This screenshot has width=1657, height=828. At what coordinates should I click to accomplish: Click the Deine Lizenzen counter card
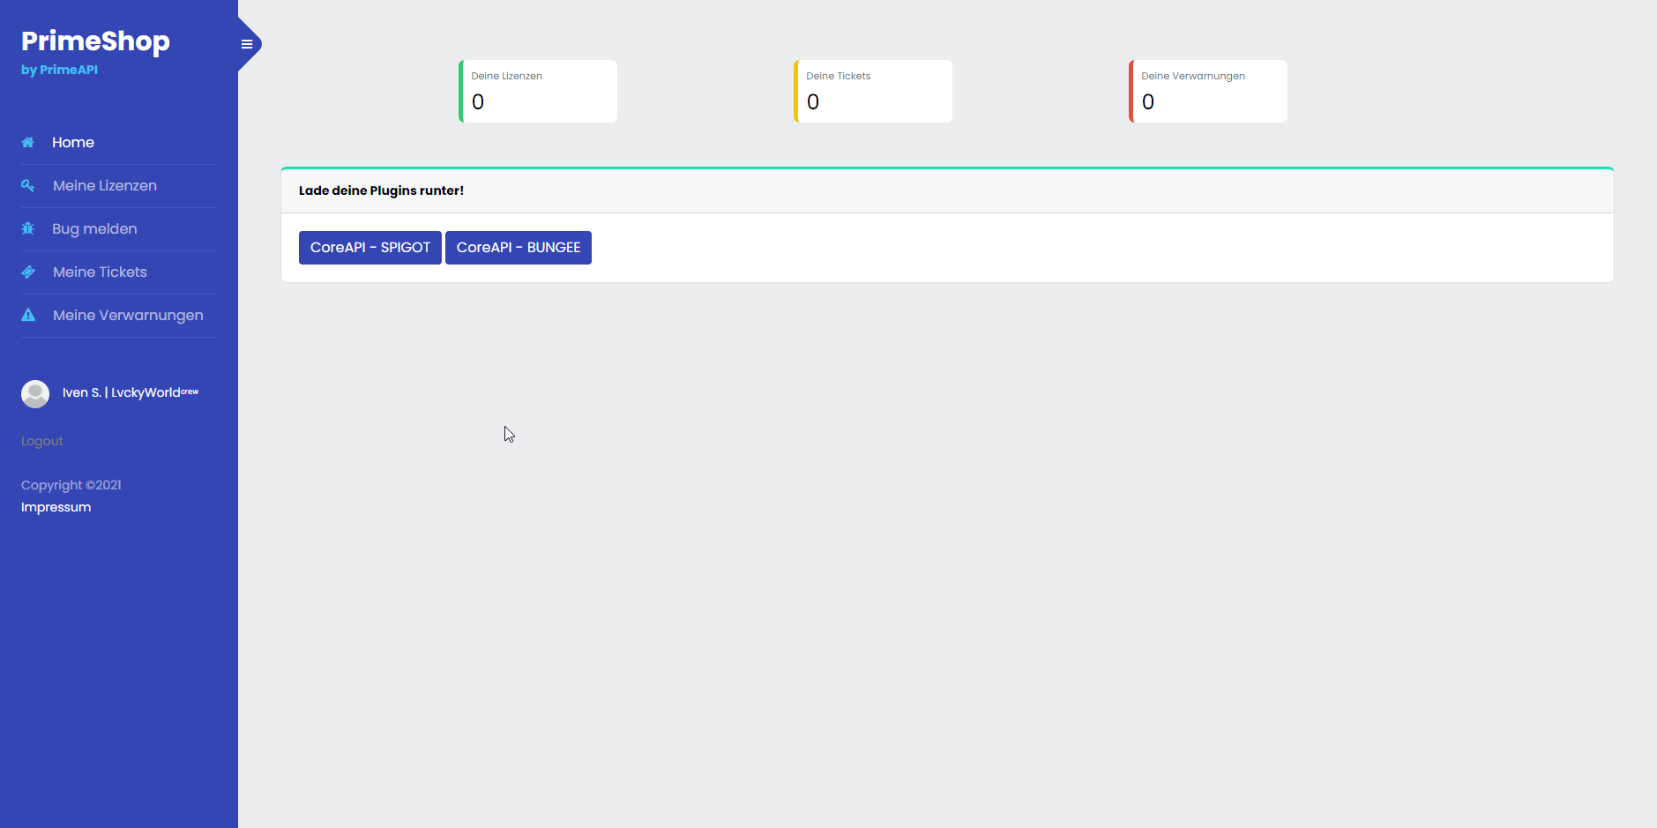pyautogui.click(x=538, y=92)
